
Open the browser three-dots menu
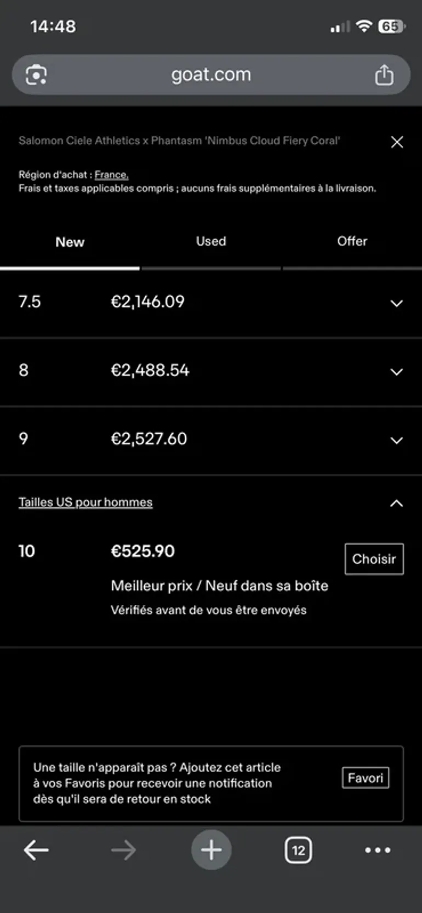[378, 850]
